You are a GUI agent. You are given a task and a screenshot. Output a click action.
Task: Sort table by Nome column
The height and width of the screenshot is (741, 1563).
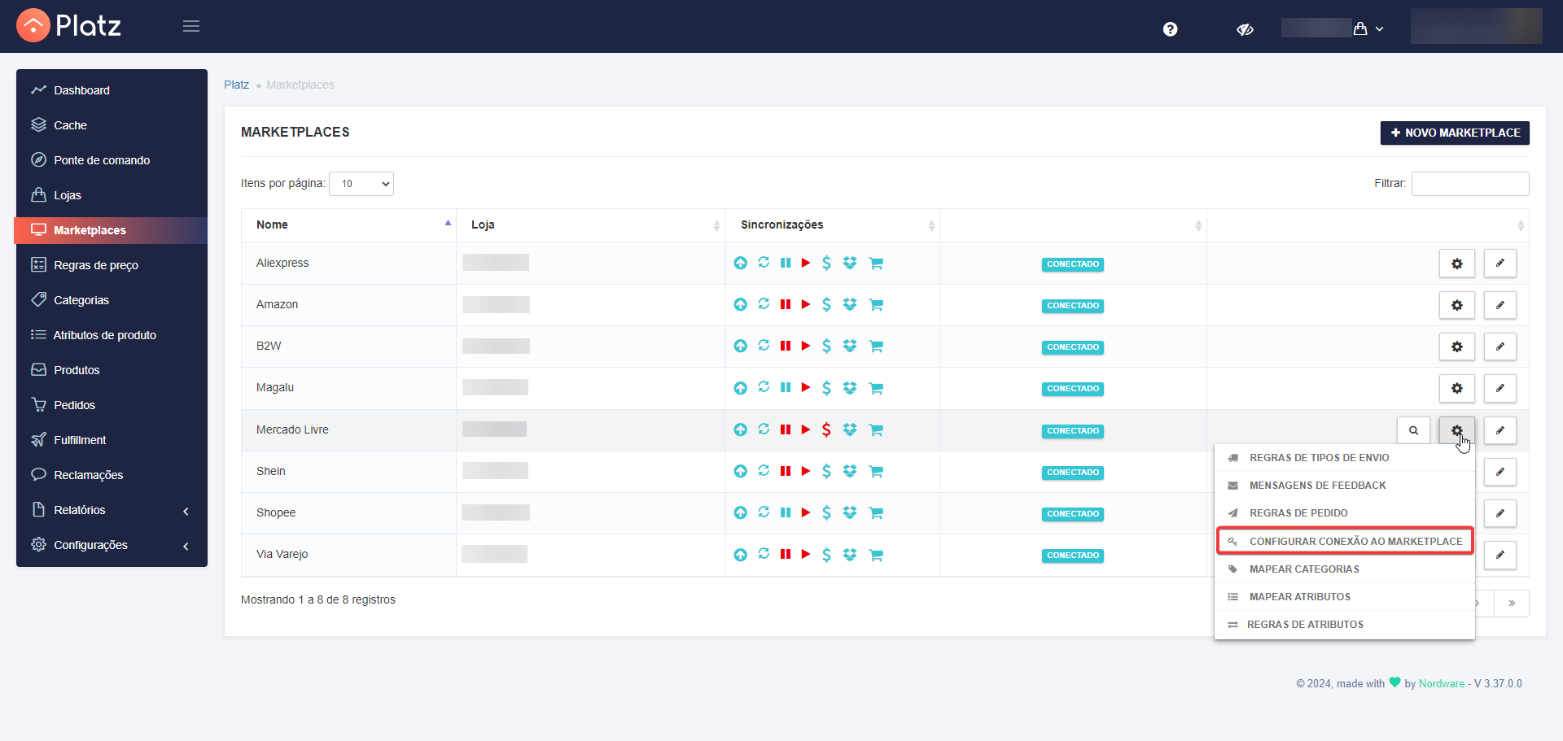(348, 224)
